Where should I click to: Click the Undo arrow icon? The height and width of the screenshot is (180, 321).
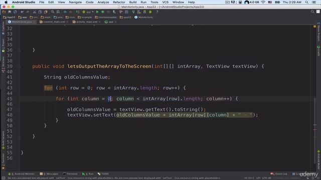[x=22, y=12]
